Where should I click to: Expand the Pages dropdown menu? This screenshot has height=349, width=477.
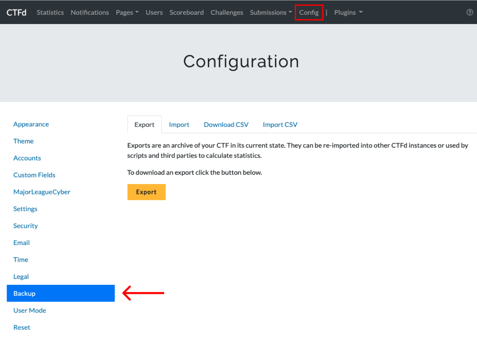point(127,12)
